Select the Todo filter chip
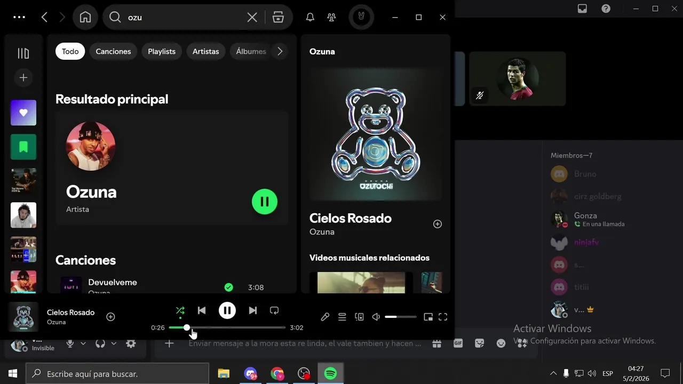The width and height of the screenshot is (683, 384). [x=70, y=51]
